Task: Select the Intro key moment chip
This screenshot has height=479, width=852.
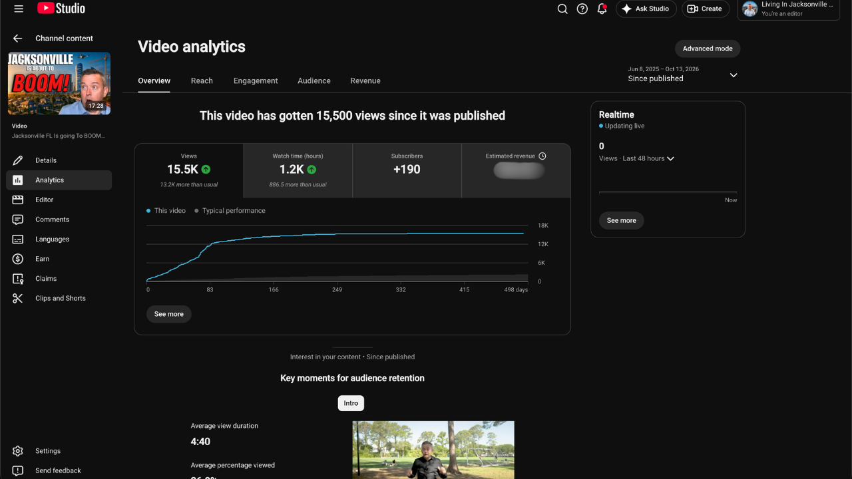Action: point(351,403)
